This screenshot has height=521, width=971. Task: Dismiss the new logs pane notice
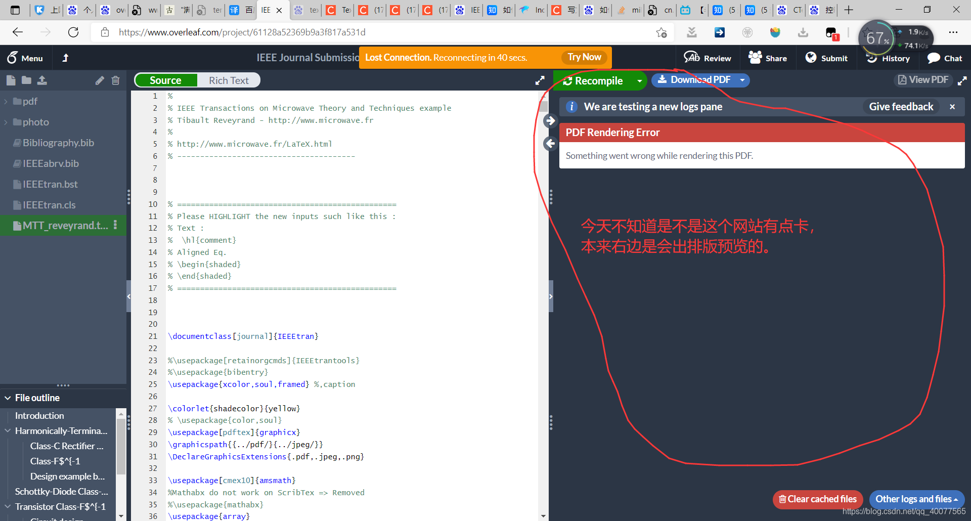click(x=952, y=107)
